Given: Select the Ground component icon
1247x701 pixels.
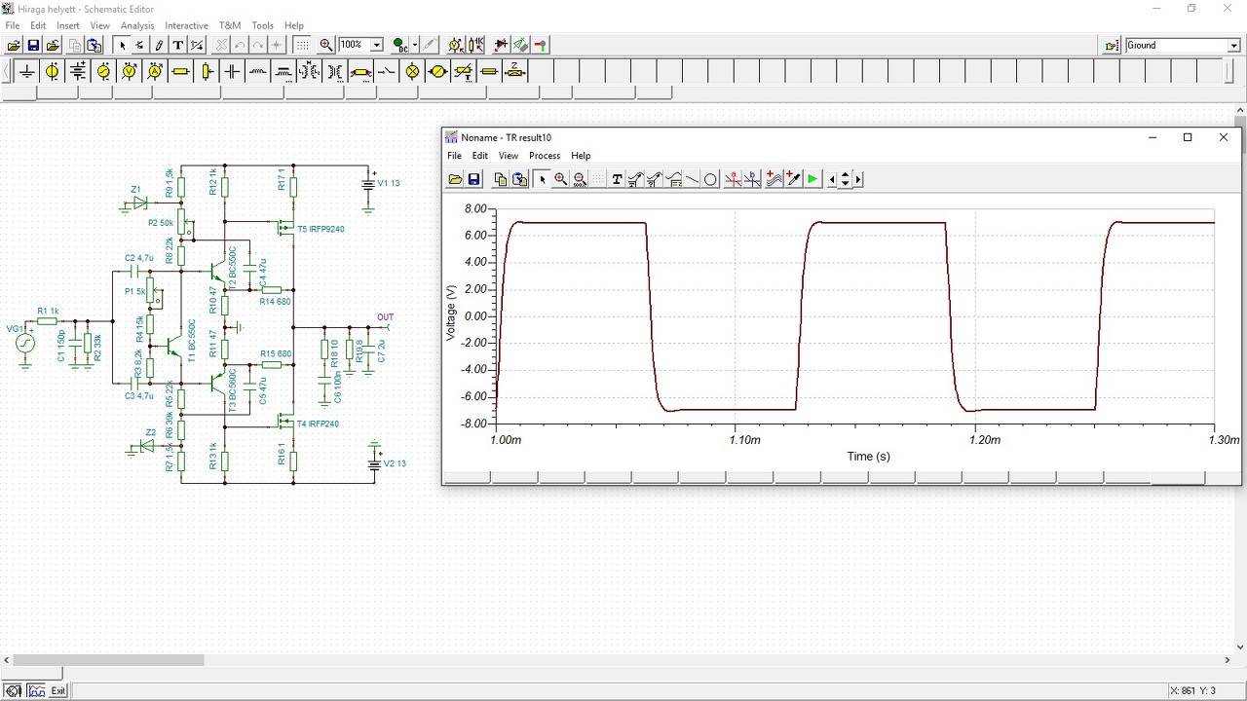Looking at the screenshot, I should (26, 71).
